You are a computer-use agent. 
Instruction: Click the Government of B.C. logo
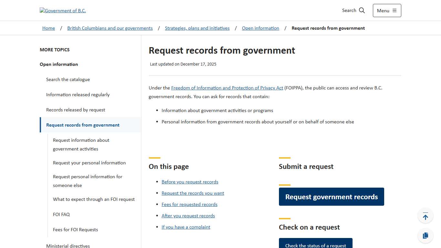[63, 10]
